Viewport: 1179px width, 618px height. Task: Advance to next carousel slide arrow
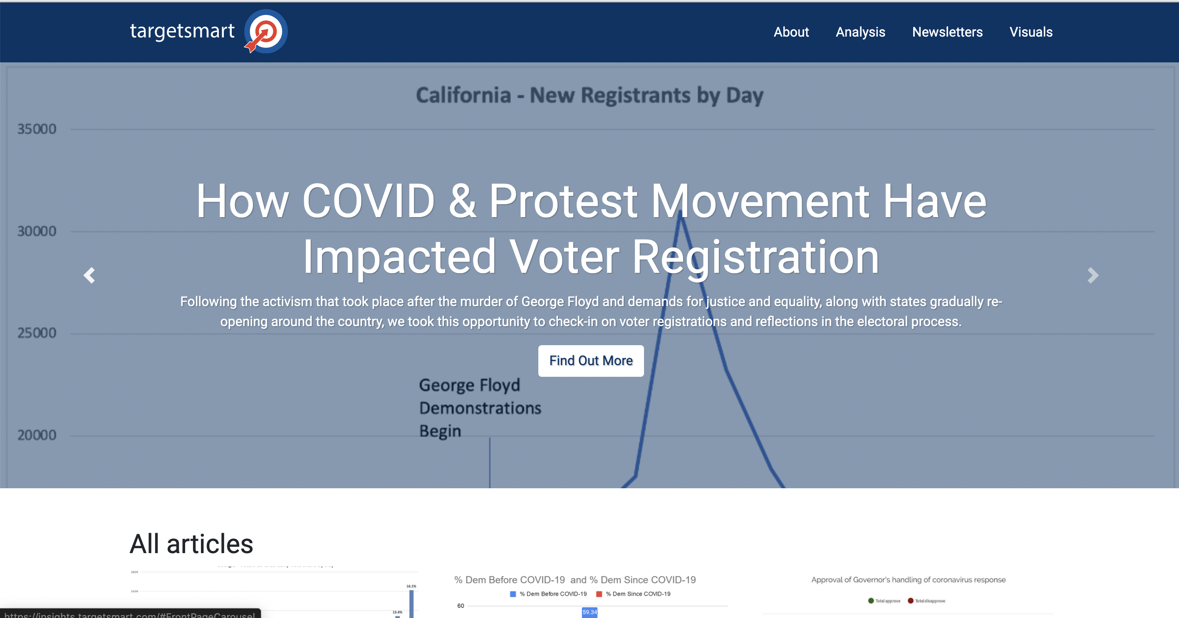pyautogui.click(x=1093, y=275)
